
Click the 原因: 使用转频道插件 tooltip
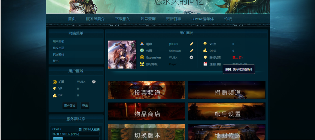click(239, 69)
